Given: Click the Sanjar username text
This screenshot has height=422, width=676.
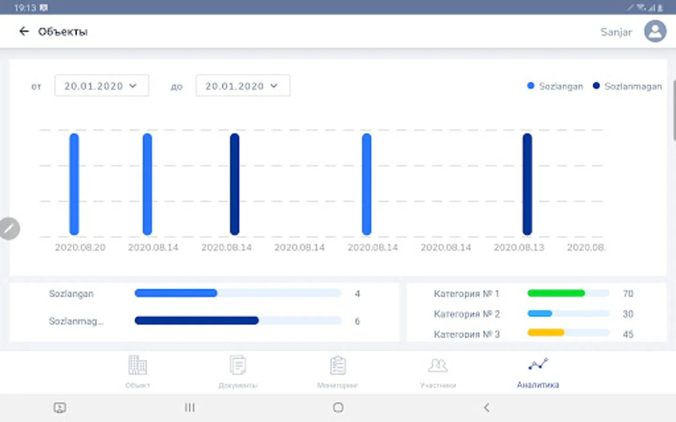Looking at the screenshot, I should (x=616, y=32).
